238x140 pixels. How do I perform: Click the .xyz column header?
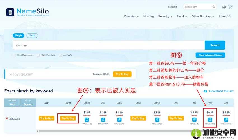pos(138,103)
